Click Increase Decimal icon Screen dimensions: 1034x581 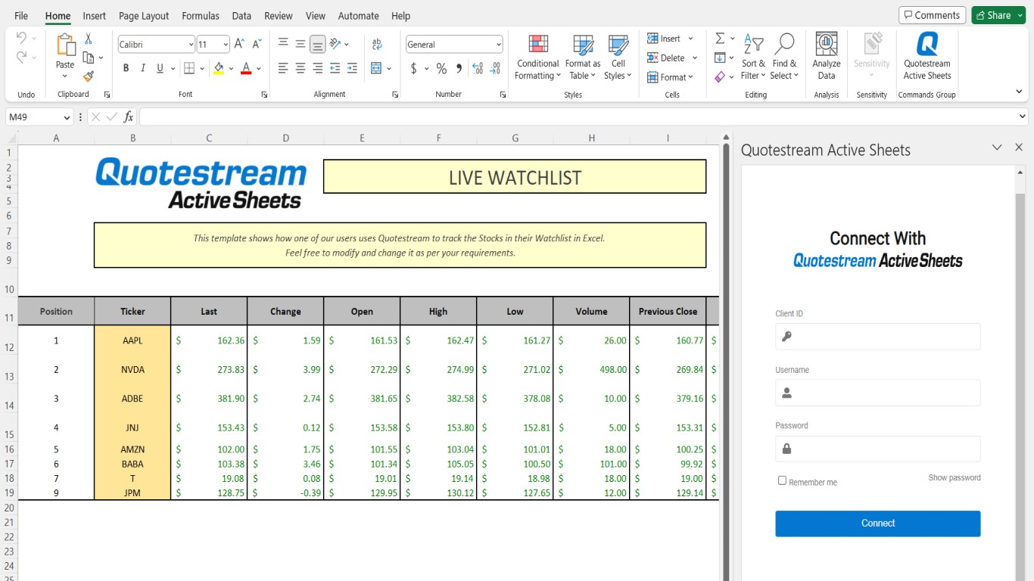[x=478, y=68]
